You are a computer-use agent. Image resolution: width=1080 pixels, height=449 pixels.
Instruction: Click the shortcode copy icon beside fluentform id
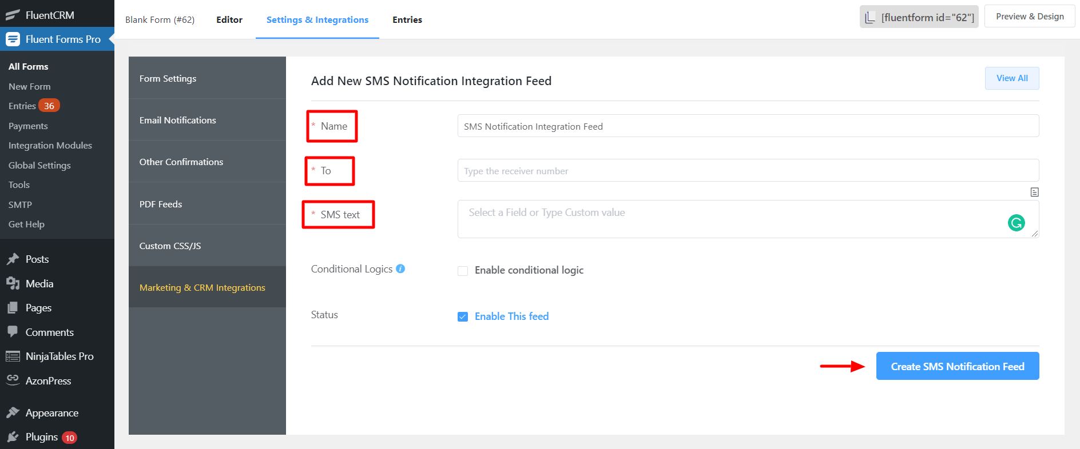(869, 17)
